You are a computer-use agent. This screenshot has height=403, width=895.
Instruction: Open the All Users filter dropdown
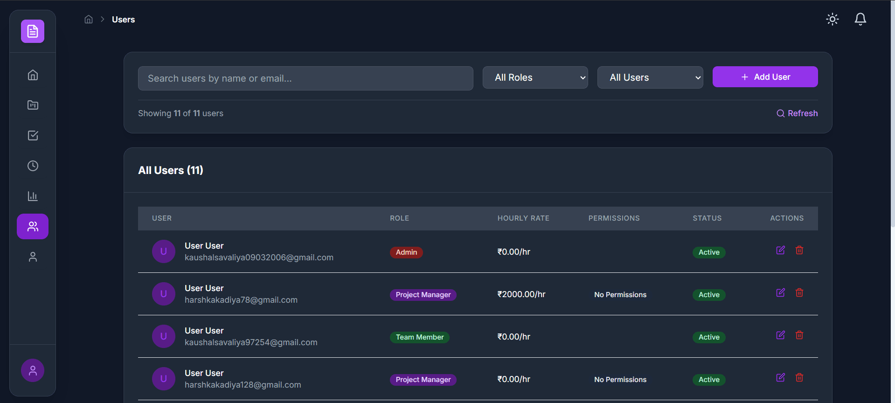650,77
